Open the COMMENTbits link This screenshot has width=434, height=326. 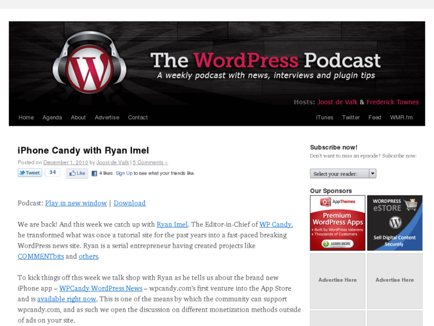pyautogui.click(x=41, y=257)
